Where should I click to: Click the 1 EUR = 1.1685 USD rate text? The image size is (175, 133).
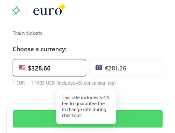34,83
